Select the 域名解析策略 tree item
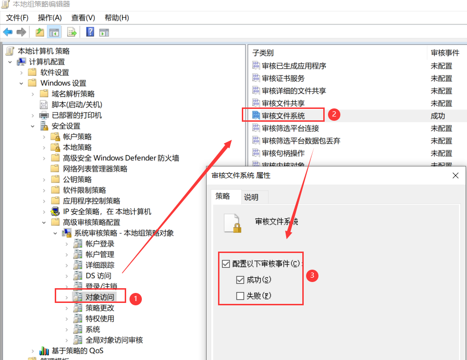Image resolution: width=467 pixels, height=360 pixels. (73, 94)
